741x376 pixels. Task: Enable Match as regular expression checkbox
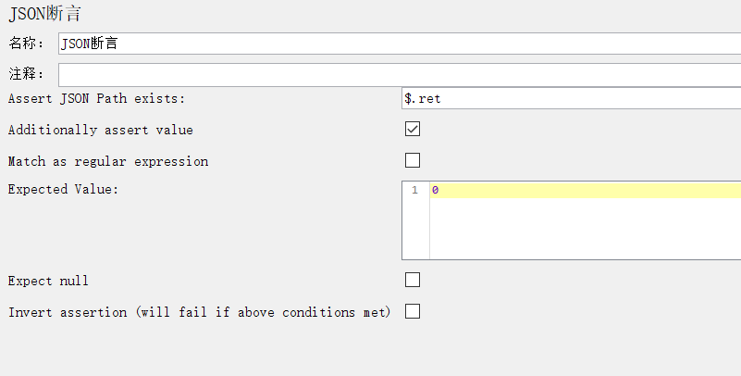tap(413, 161)
